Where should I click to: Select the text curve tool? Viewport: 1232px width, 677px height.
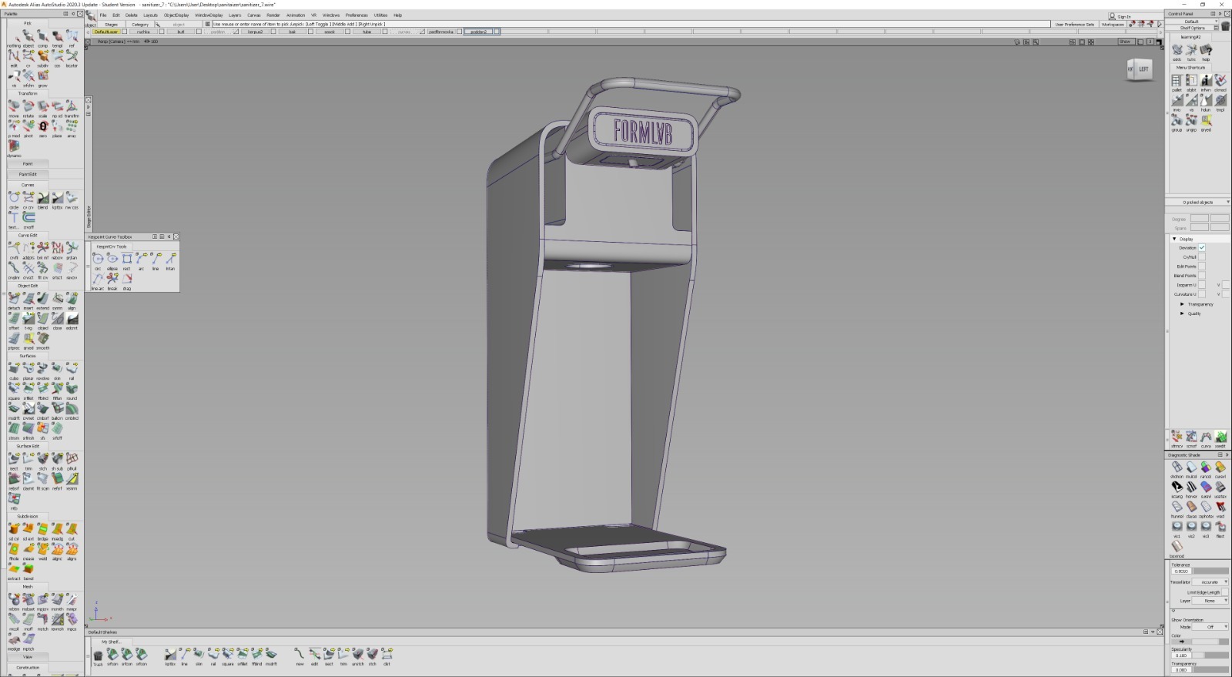[x=14, y=219]
